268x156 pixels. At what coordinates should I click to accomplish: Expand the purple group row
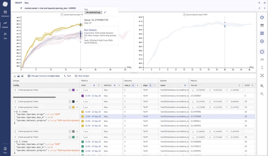click(x=15, y=90)
